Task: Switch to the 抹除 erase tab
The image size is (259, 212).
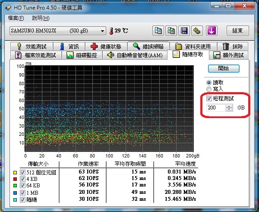Action: point(233,46)
